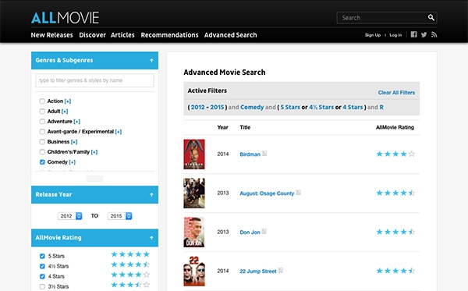Click the star rating on Birdman row
Viewport: 468px width, 291px height.
pyautogui.click(x=395, y=154)
